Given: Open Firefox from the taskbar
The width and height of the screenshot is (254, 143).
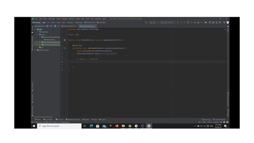Looking at the screenshot, I should click(117, 126).
